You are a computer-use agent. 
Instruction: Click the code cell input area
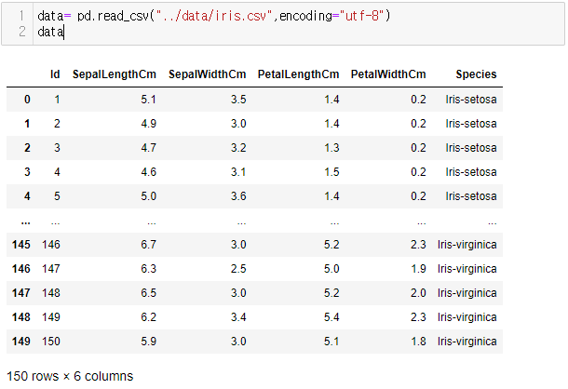299,24
